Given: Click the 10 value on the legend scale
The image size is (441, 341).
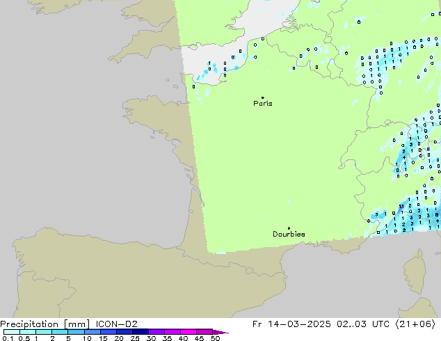Looking at the screenshot, I should coord(86,338).
